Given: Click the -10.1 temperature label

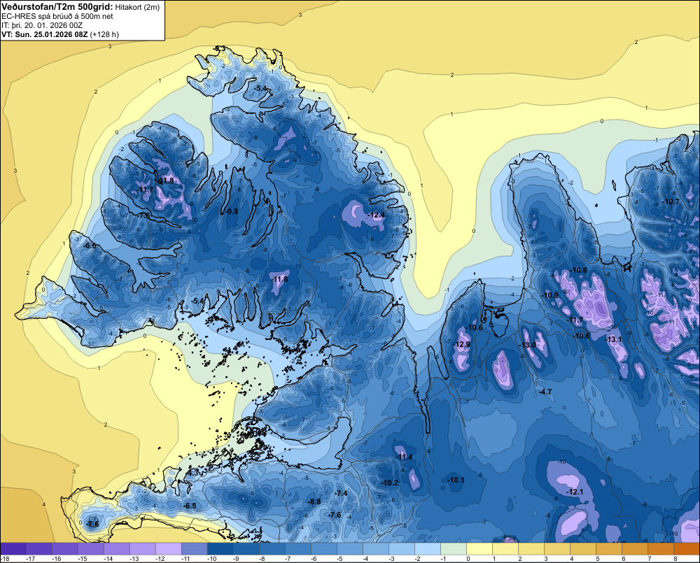Looking at the screenshot, I should (456, 480).
